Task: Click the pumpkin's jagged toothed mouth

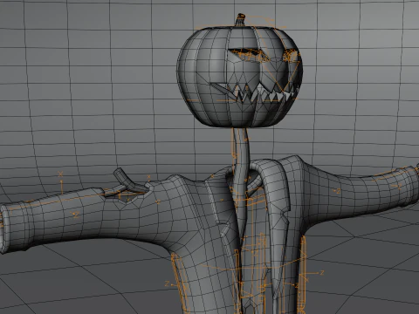Action: (254, 94)
